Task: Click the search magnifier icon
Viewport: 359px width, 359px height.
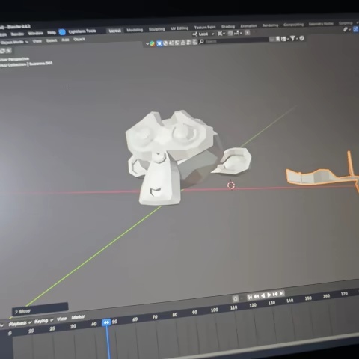Action: pos(201,42)
